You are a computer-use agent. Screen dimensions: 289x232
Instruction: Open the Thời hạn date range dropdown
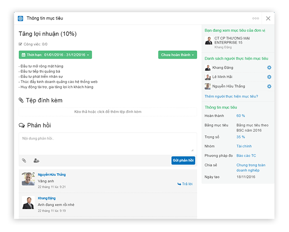(55, 55)
